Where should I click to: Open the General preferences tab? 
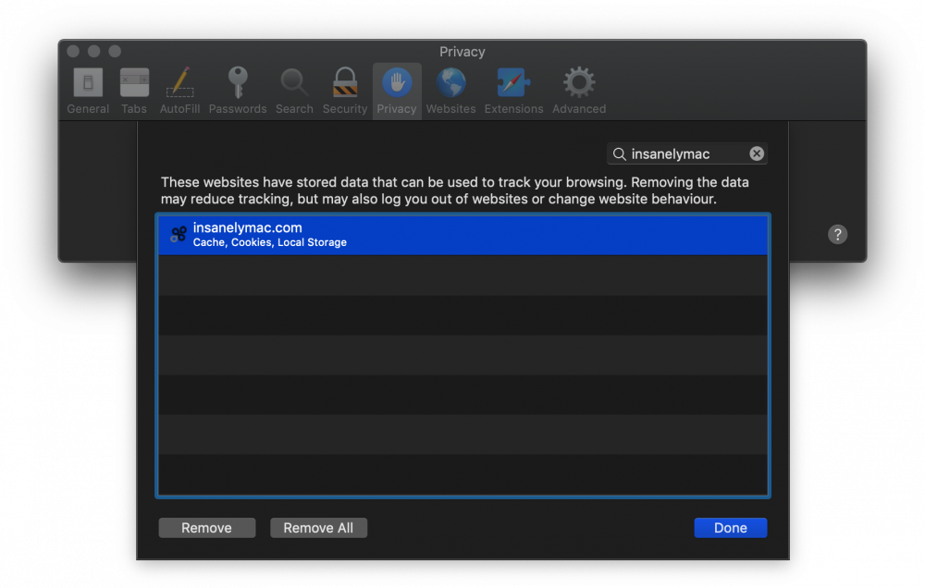pyautogui.click(x=88, y=91)
